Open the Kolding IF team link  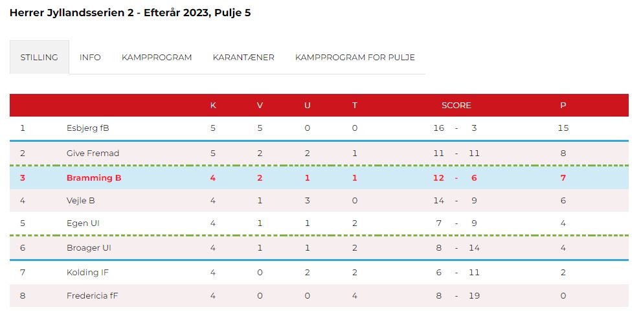point(87,273)
